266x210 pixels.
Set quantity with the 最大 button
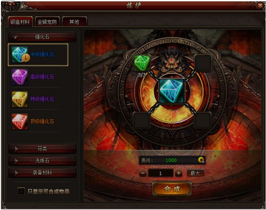click(x=195, y=173)
